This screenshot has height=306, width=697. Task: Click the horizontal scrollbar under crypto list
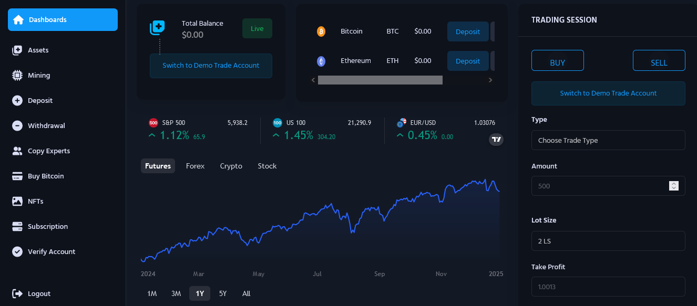[x=380, y=80]
